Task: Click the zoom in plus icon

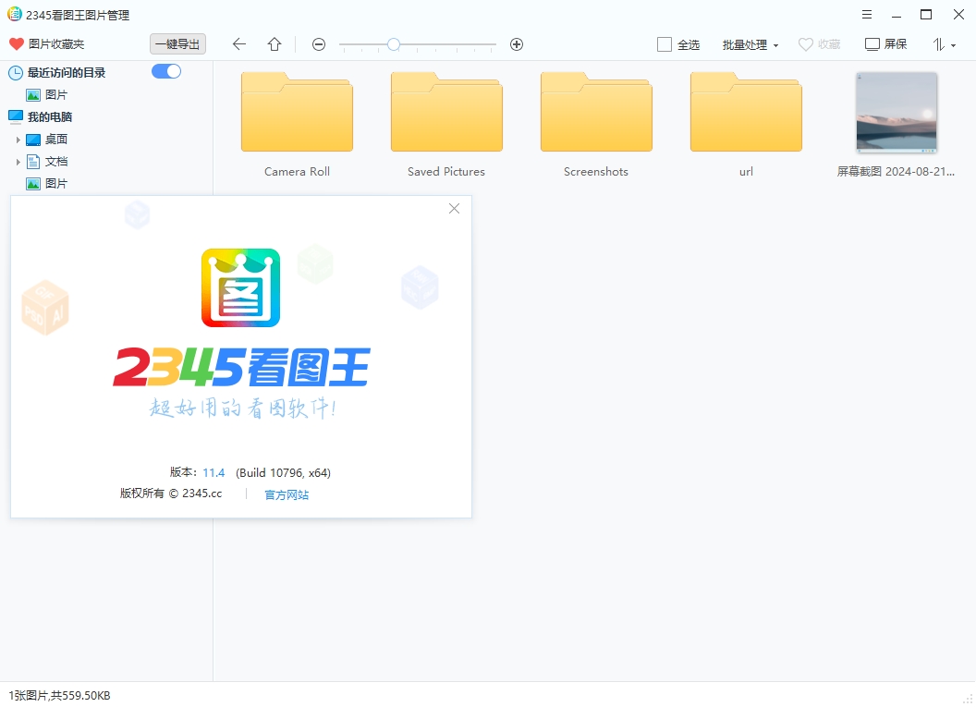Action: 516,44
